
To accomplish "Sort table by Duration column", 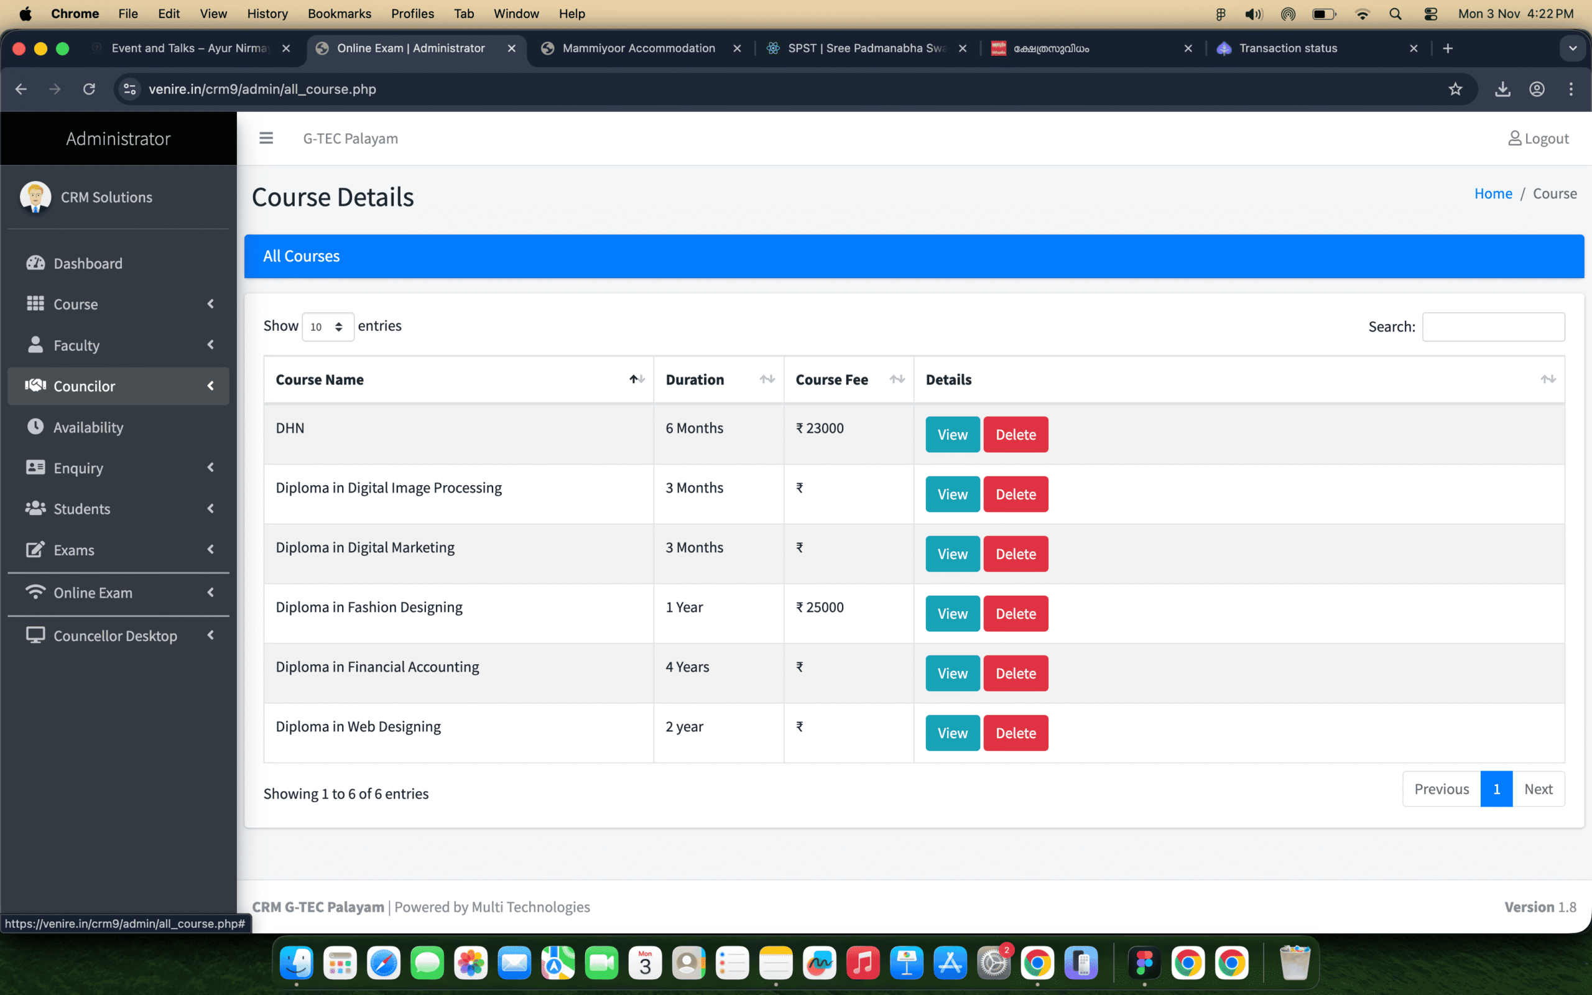I will click(766, 379).
